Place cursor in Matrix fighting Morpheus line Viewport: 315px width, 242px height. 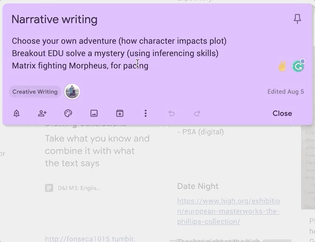80,65
